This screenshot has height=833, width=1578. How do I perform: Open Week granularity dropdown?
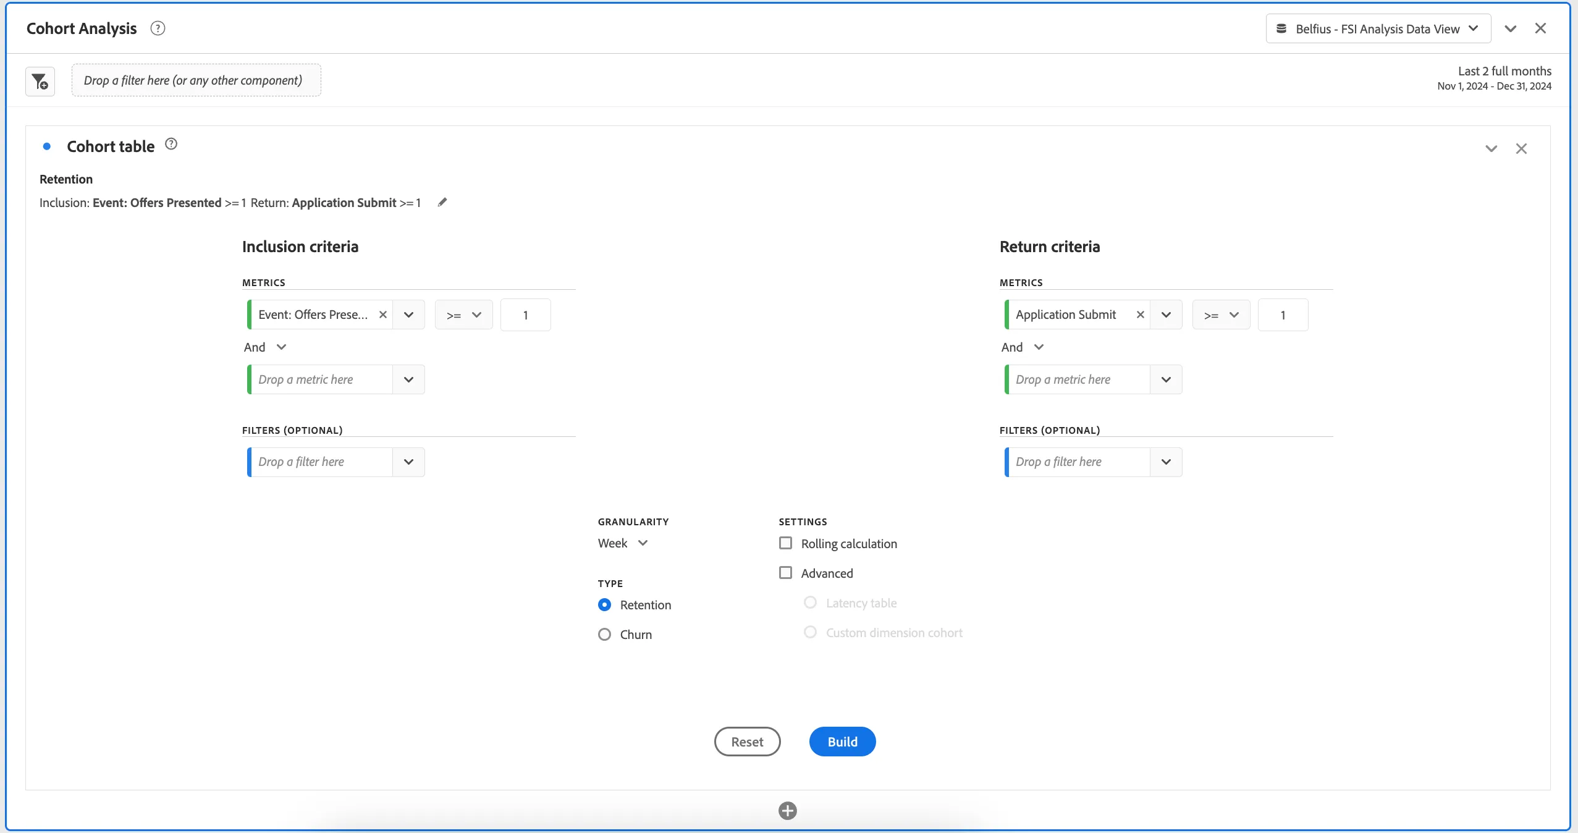(623, 543)
